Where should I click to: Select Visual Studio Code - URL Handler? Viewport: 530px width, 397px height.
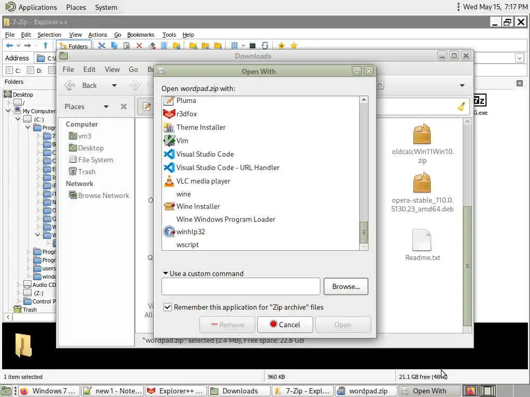pyautogui.click(x=261, y=168)
